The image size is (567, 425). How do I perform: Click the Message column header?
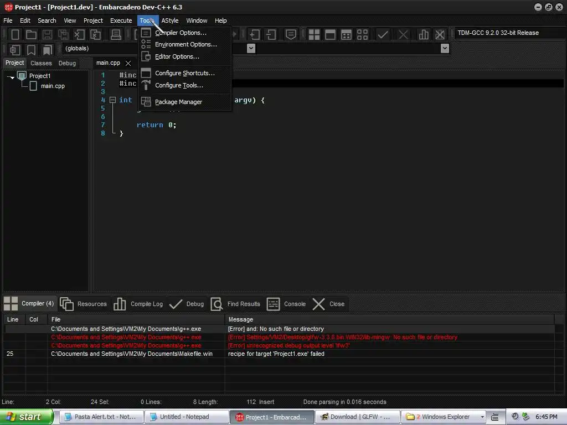coord(389,319)
